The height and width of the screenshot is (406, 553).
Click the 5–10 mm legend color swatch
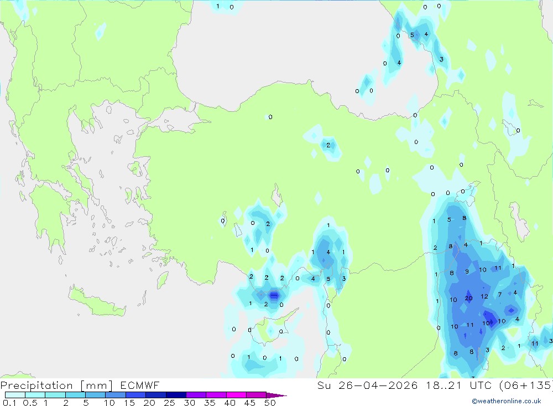click(x=96, y=395)
